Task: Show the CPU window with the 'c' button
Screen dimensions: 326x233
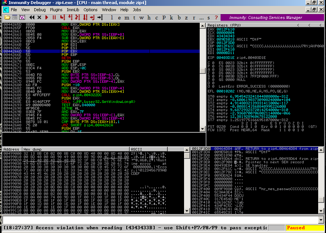Action: (x=156, y=18)
